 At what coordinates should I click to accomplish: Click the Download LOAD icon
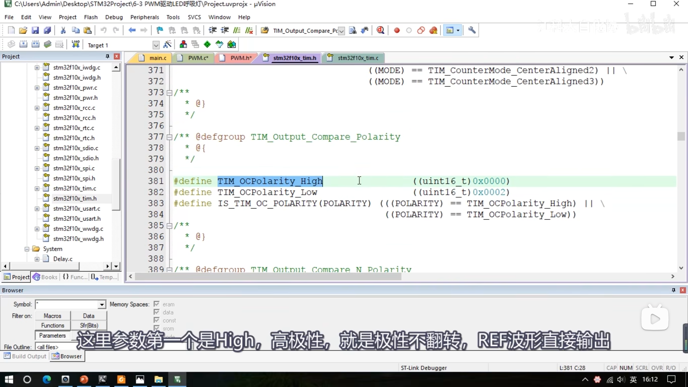coord(76,45)
